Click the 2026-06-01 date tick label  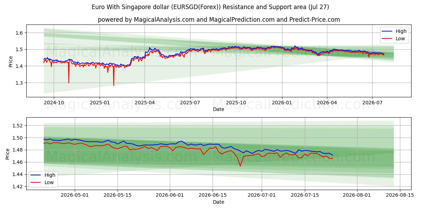(169, 196)
